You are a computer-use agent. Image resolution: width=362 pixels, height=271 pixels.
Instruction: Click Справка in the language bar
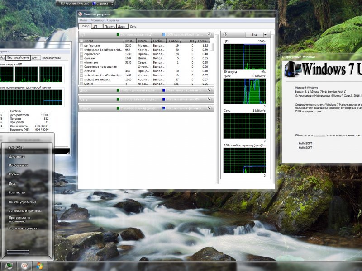coord(102,3)
